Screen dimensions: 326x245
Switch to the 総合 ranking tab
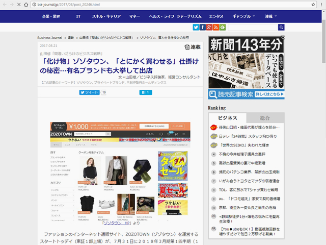pos(265,117)
